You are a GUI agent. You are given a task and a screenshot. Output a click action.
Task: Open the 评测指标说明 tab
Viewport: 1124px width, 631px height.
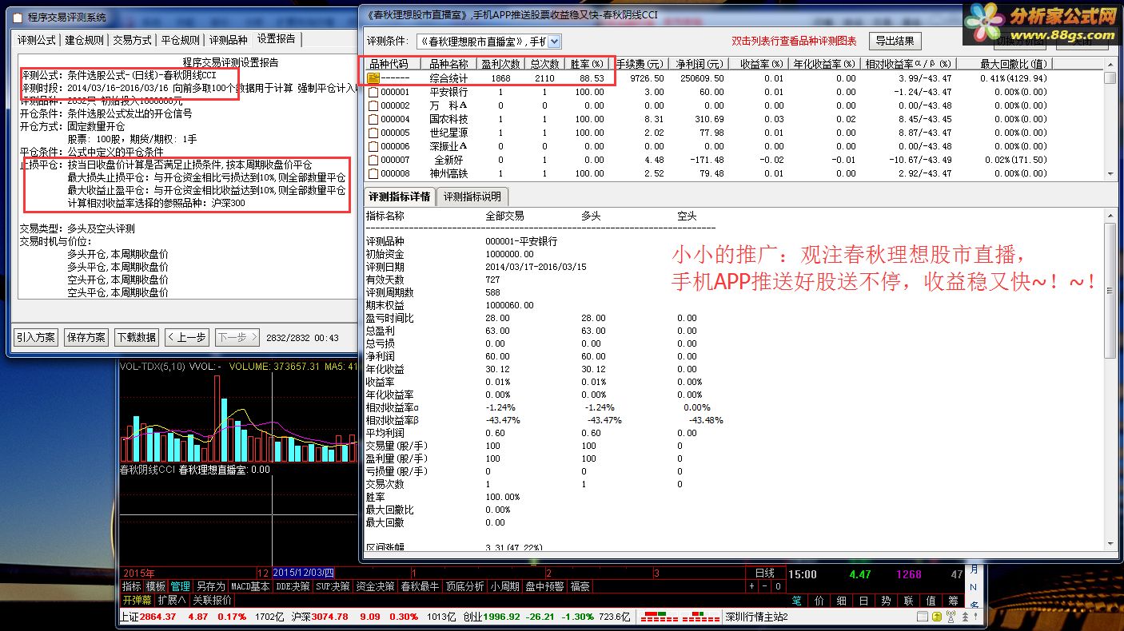472,196
